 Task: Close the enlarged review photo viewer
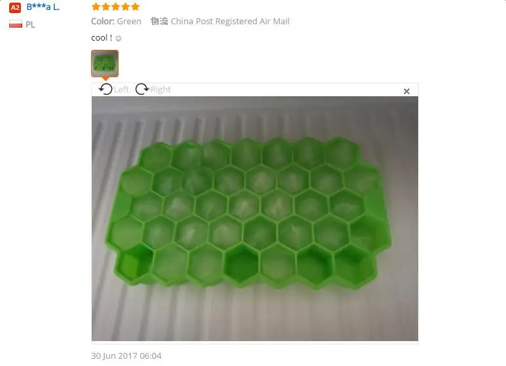(406, 91)
